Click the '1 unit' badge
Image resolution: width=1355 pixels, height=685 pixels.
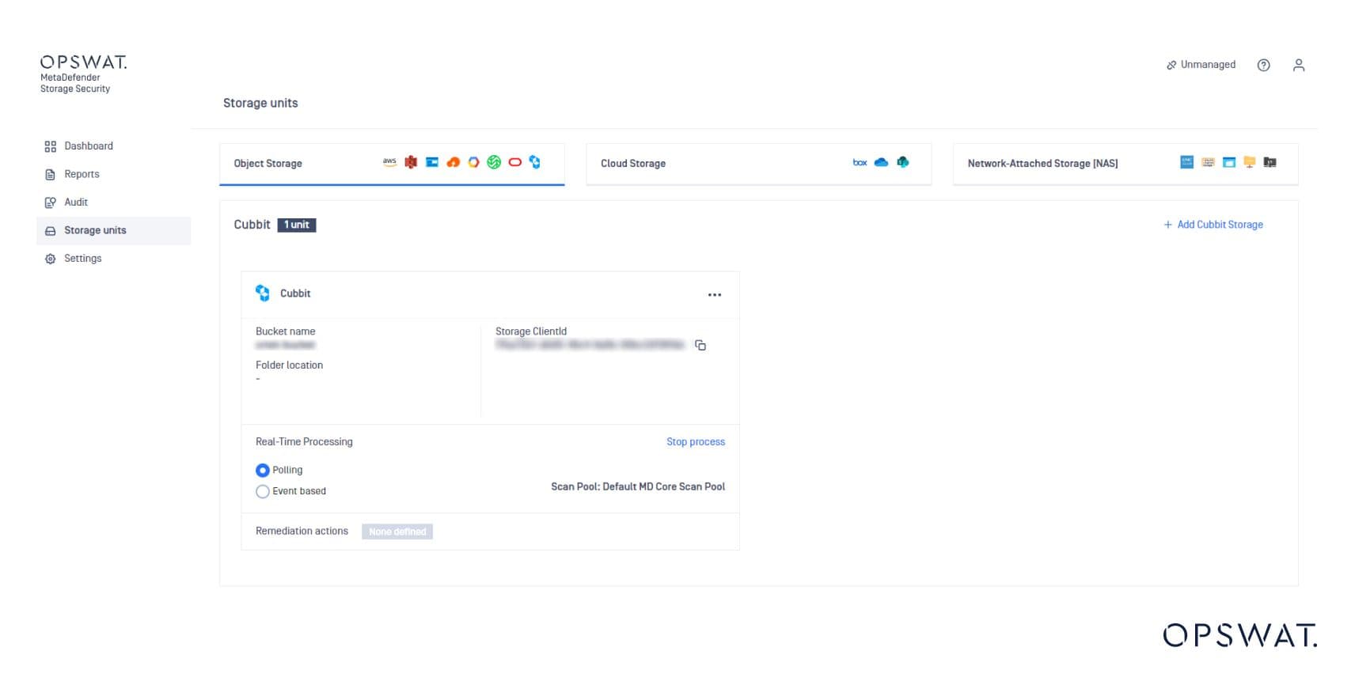297,225
